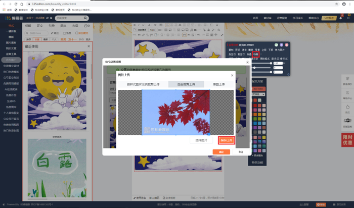Viewport: 354px width, 208px height.
Task: Close the style panel with red icon
Action: tap(287, 45)
